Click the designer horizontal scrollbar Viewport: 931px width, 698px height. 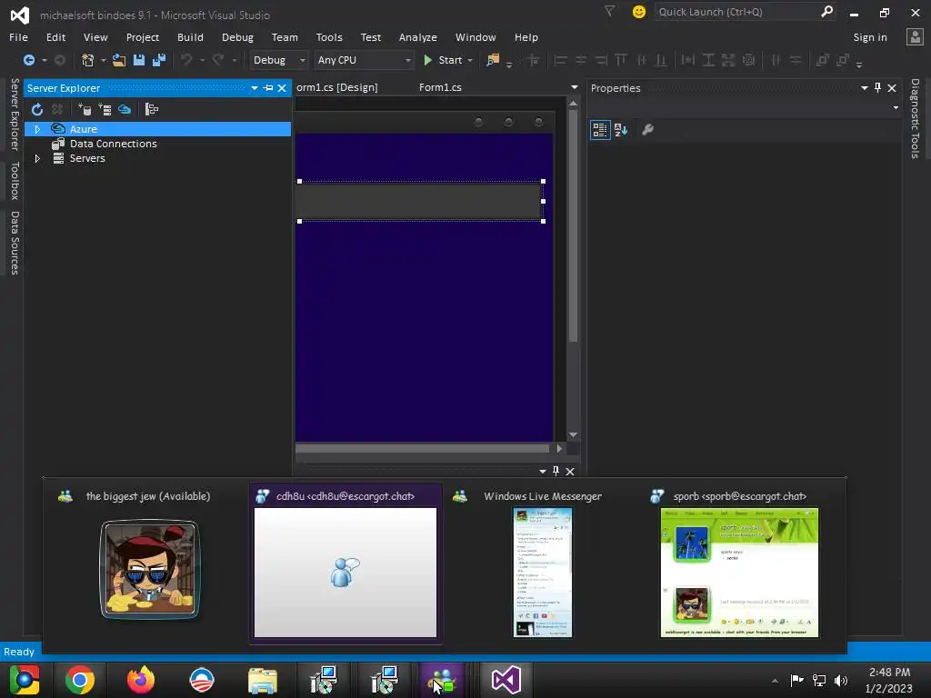pyautogui.click(x=422, y=448)
